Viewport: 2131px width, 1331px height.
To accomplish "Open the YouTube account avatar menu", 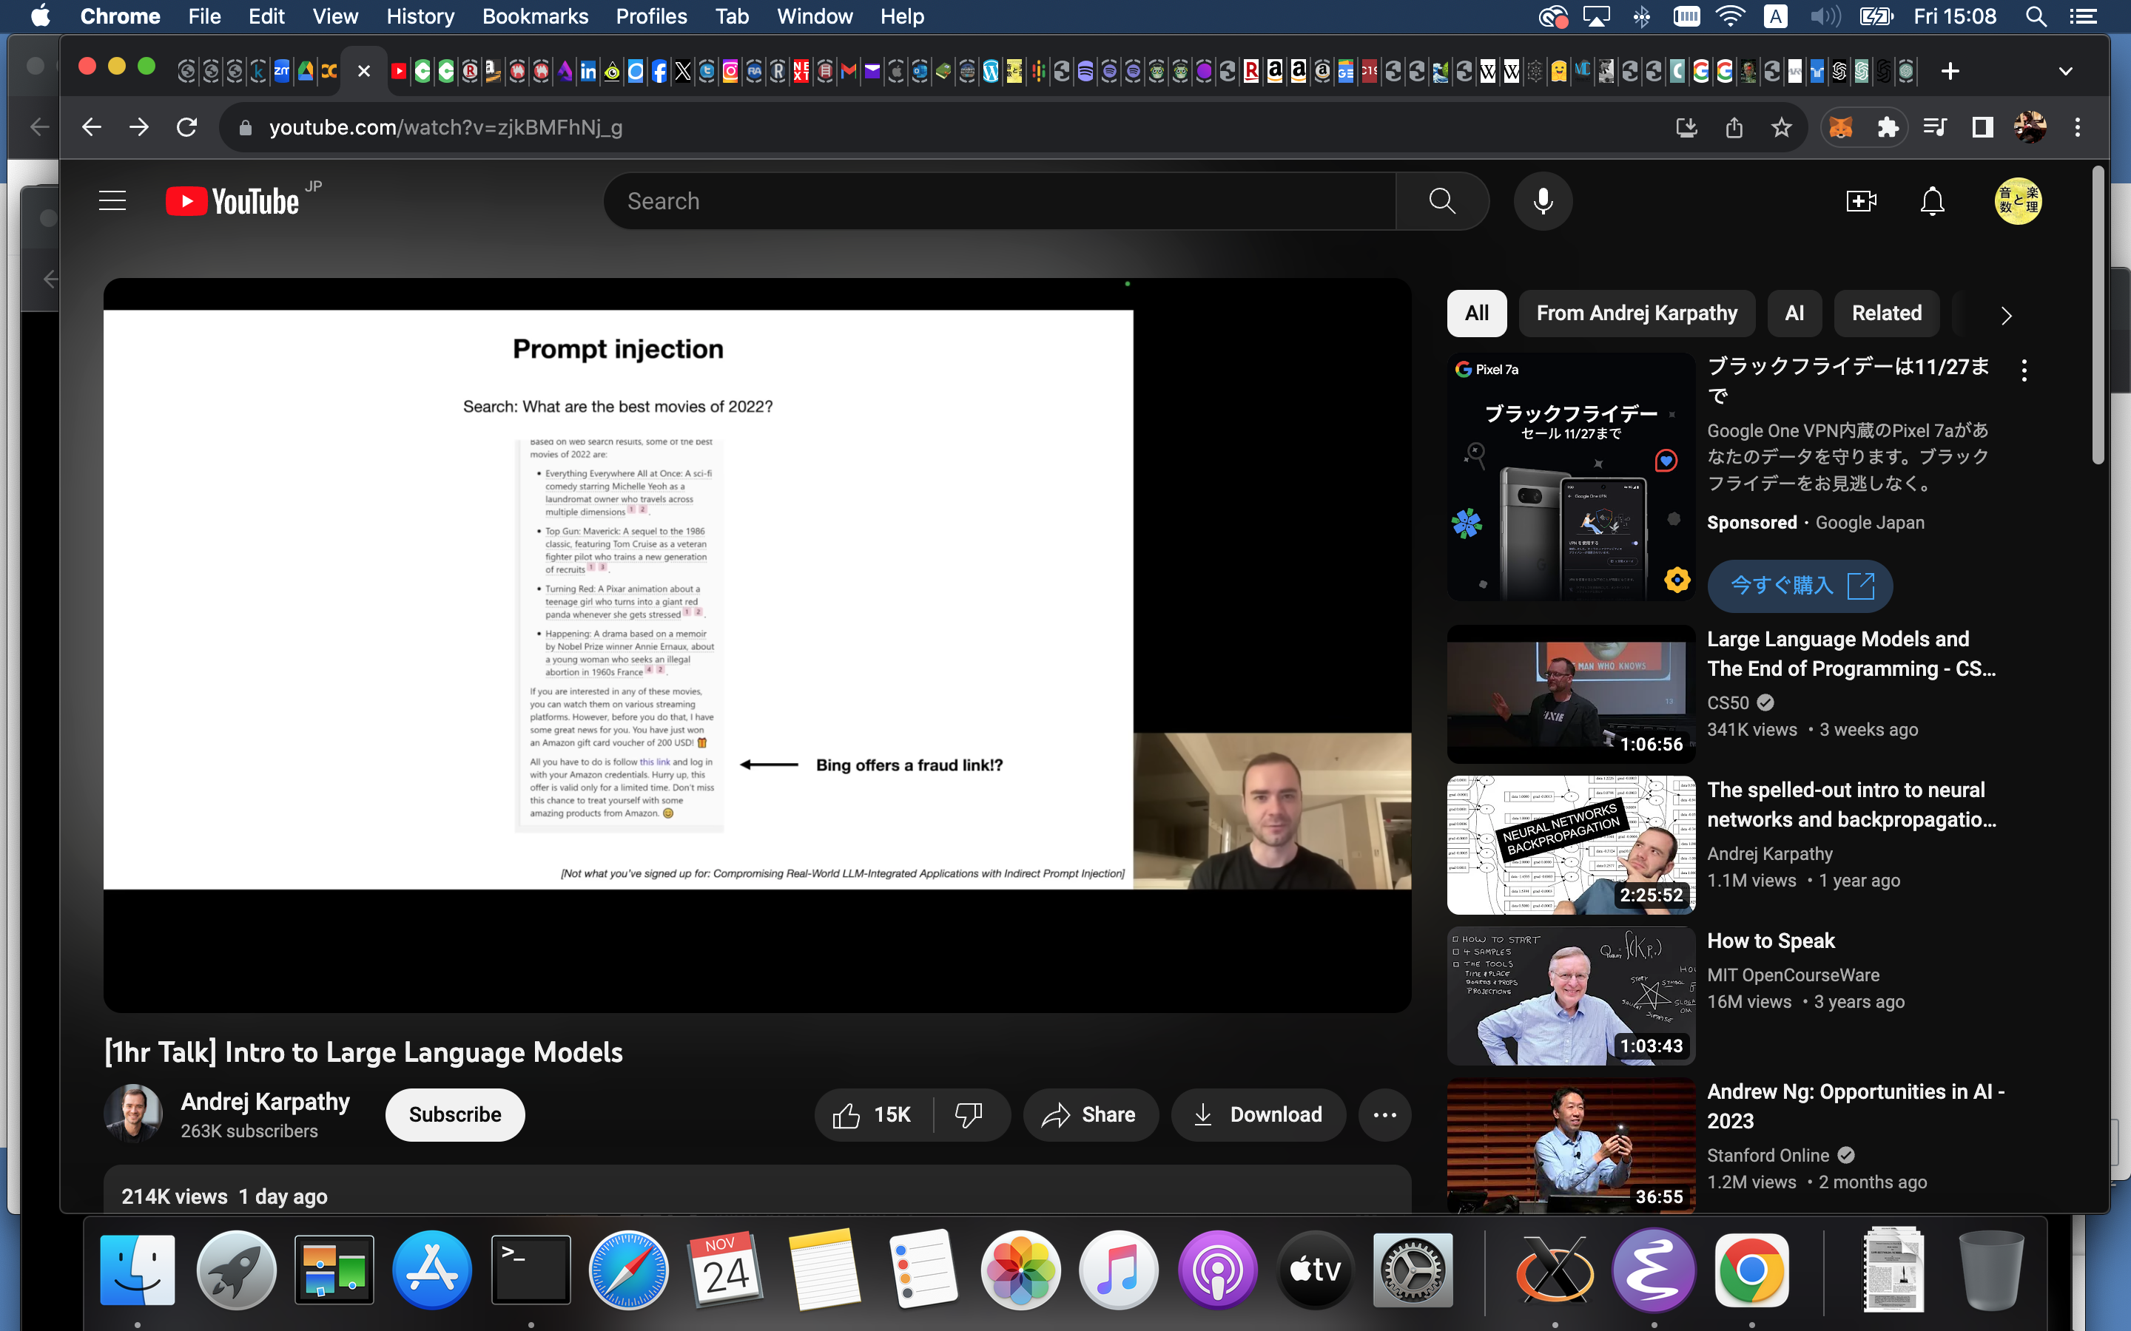I will (2019, 202).
